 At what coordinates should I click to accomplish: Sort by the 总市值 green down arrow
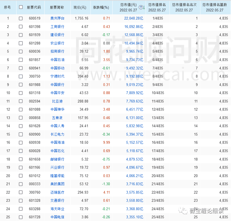(x=144, y=7)
